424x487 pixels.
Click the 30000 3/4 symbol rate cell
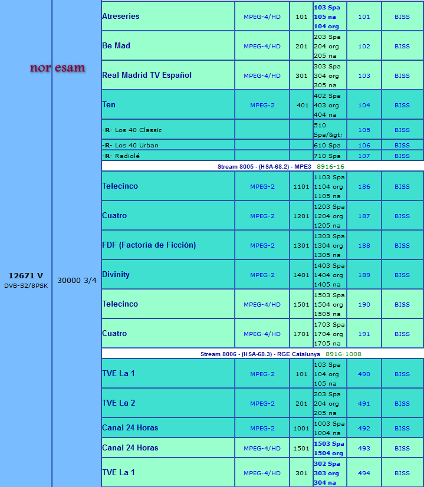coord(77,281)
